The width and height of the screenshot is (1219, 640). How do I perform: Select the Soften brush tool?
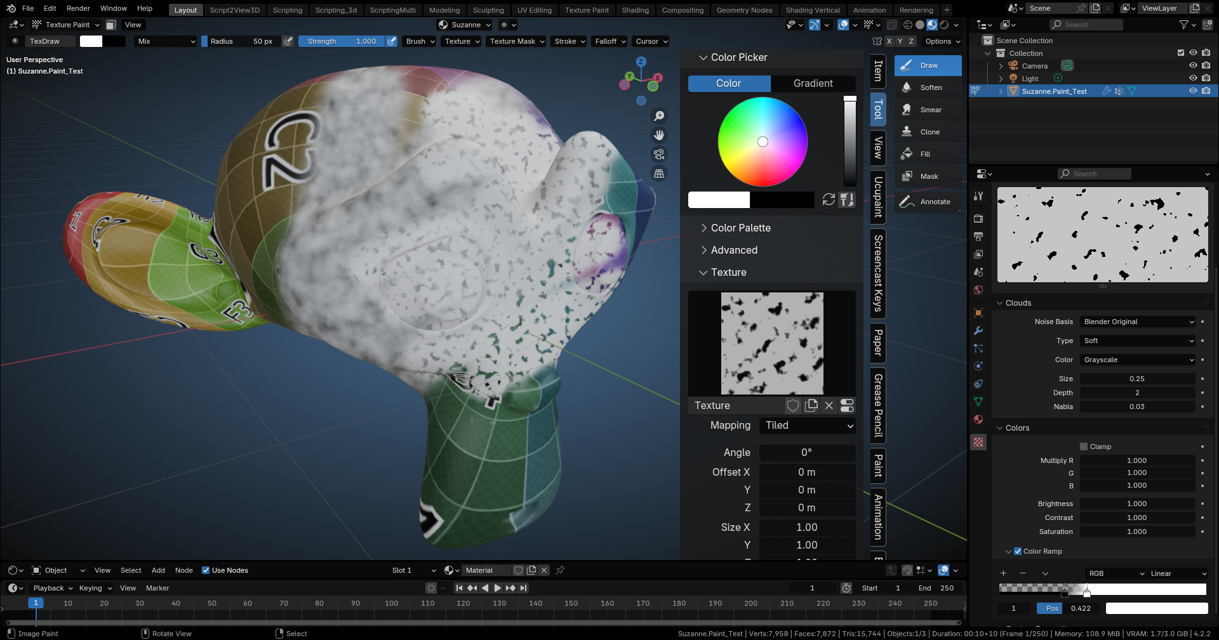[928, 88]
